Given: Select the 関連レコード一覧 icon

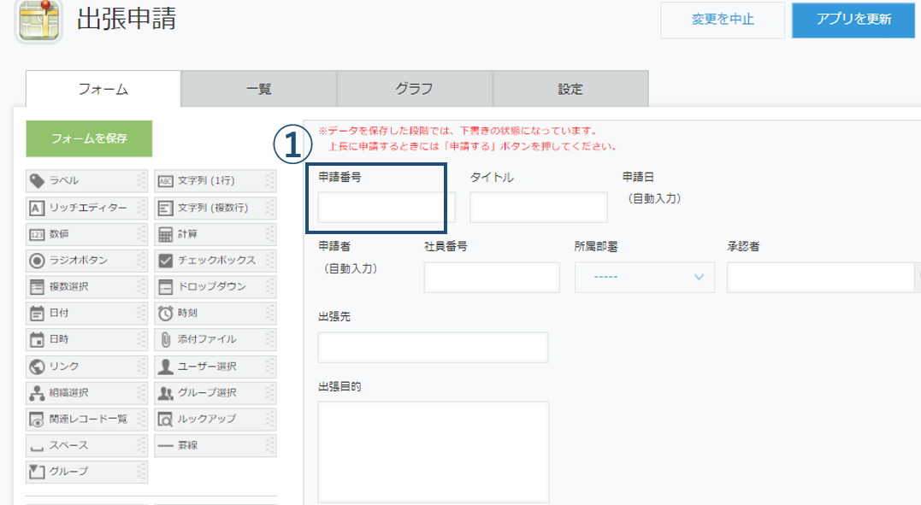Looking at the screenshot, I should [x=37, y=420].
